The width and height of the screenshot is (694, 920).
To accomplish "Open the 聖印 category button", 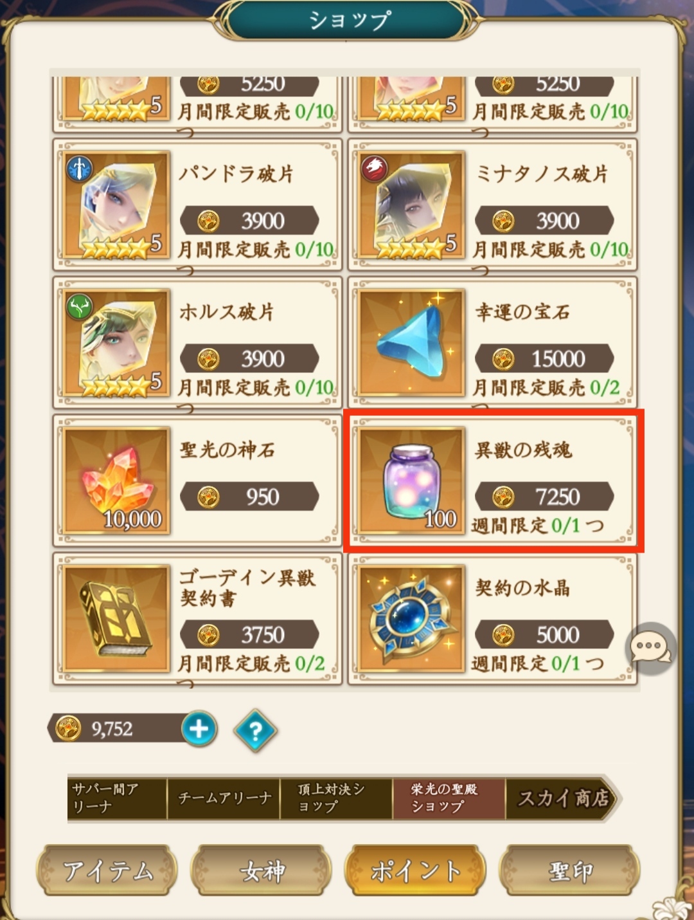I will [x=569, y=870].
